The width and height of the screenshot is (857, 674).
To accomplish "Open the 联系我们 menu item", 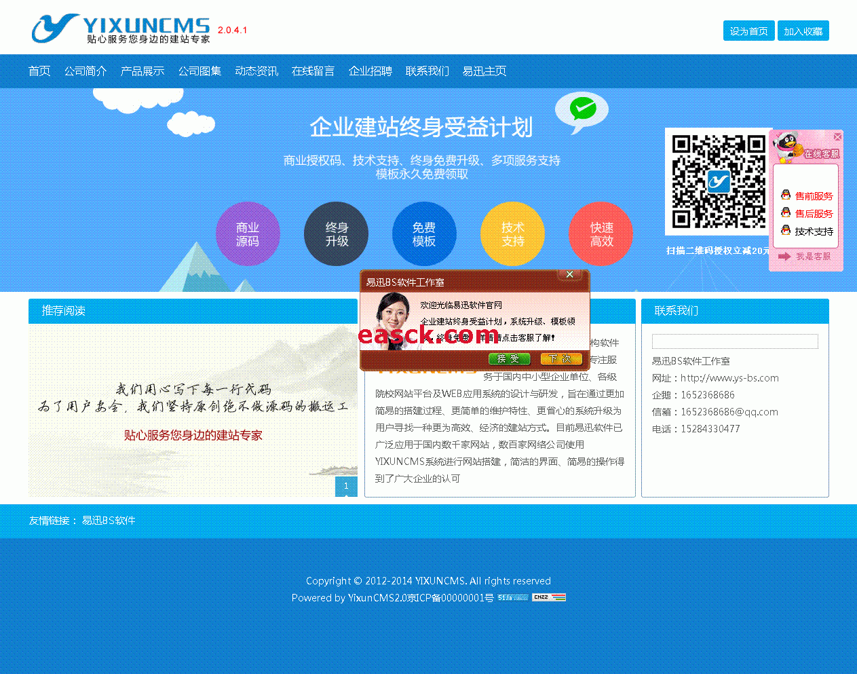I will point(427,71).
